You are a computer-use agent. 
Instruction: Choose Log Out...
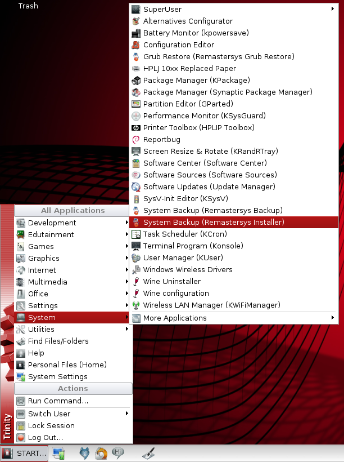[x=73, y=438]
